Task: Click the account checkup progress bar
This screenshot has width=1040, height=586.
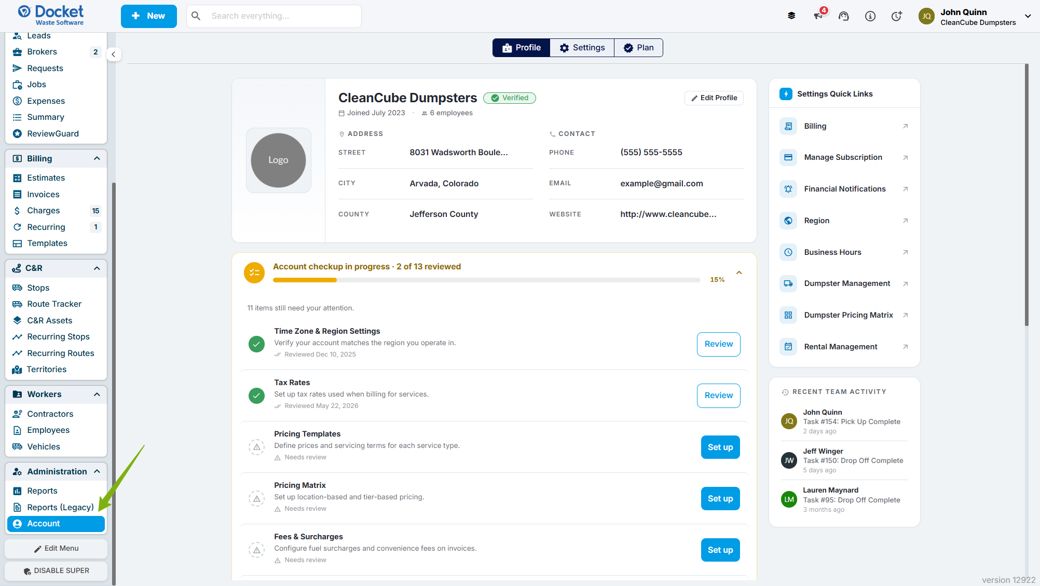Action: click(486, 280)
